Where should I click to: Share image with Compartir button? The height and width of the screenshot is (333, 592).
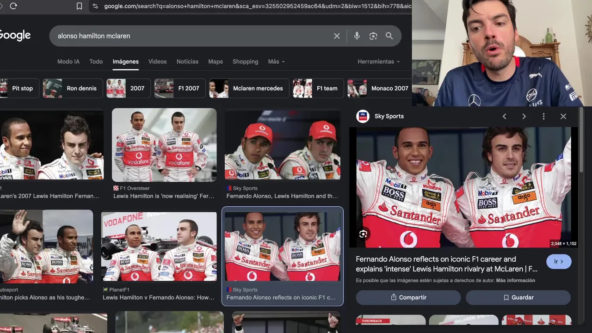click(x=408, y=297)
